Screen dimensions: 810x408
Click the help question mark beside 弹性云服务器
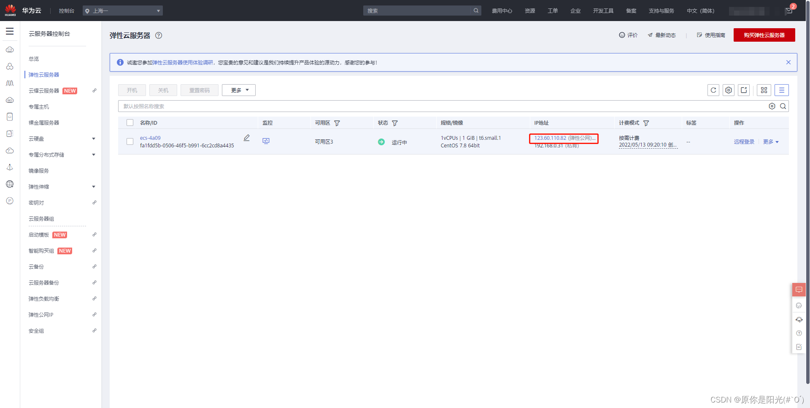pos(159,35)
